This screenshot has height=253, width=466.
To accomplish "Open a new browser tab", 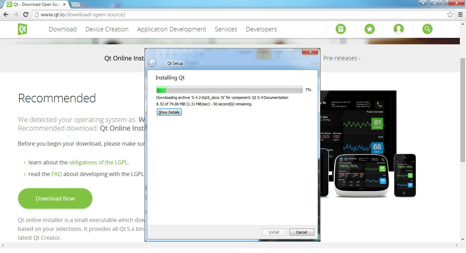I will pyautogui.click(x=75, y=4).
